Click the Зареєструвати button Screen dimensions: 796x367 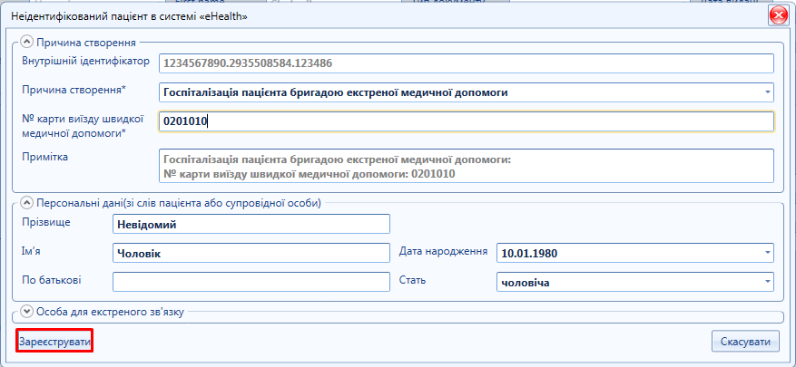tap(54, 342)
